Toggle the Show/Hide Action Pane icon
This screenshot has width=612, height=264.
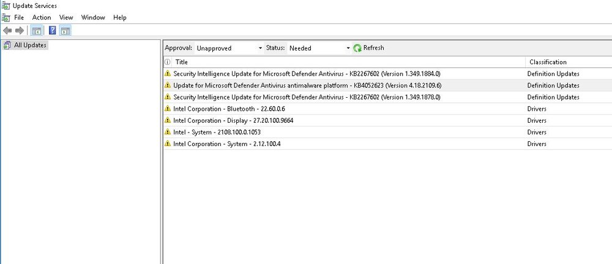[65, 31]
